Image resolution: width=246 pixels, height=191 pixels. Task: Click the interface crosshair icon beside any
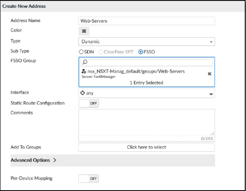83,93
